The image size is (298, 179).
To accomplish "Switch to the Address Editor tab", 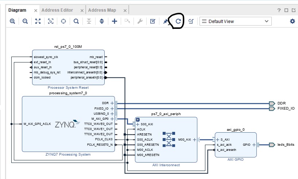I will (57, 10).
